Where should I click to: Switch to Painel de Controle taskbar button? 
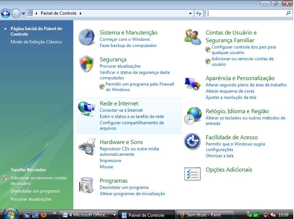146,215
